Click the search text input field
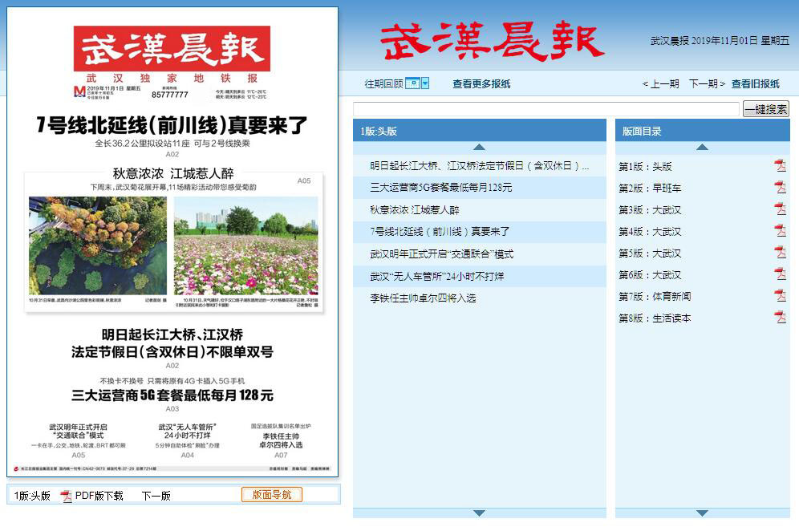Viewport: 799px width, 527px height. [546, 109]
